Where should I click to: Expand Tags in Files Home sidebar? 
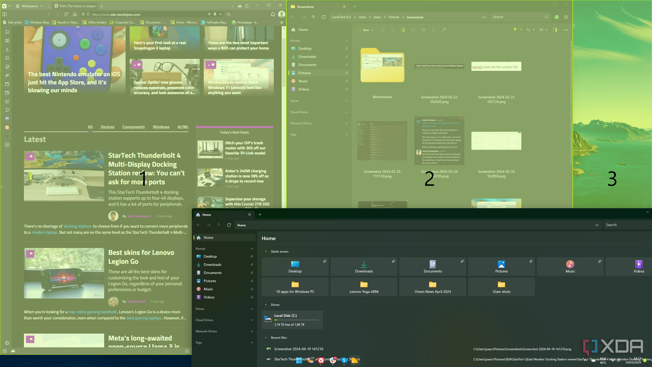tap(252, 343)
